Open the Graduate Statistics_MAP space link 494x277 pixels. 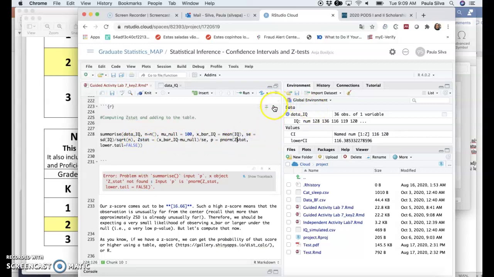(130, 52)
